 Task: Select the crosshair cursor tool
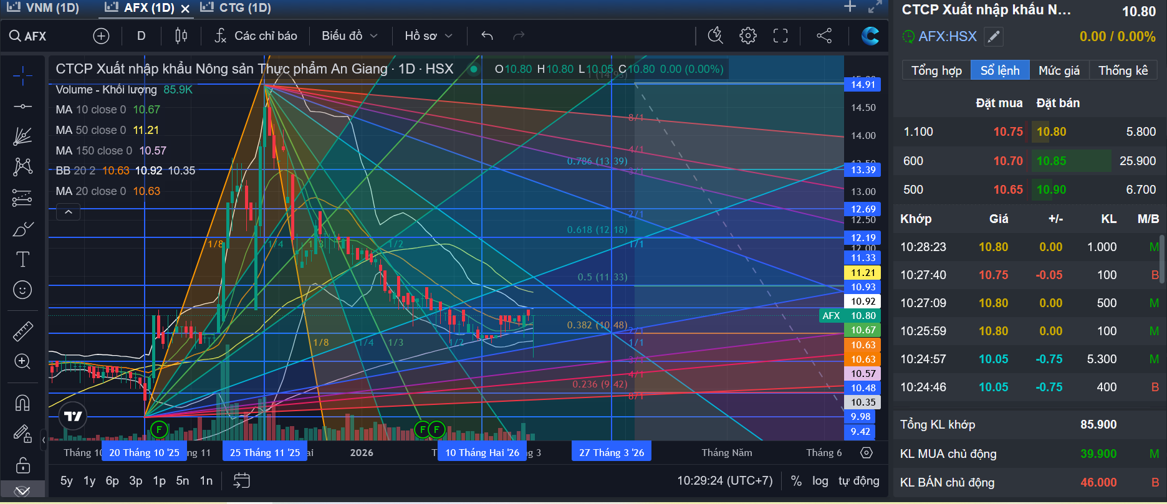pos(22,76)
